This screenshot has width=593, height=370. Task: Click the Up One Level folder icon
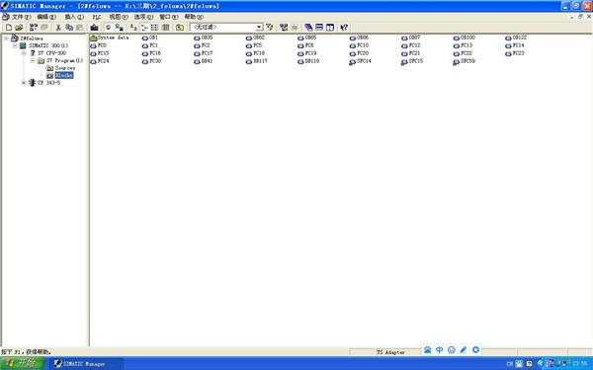pos(180,28)
